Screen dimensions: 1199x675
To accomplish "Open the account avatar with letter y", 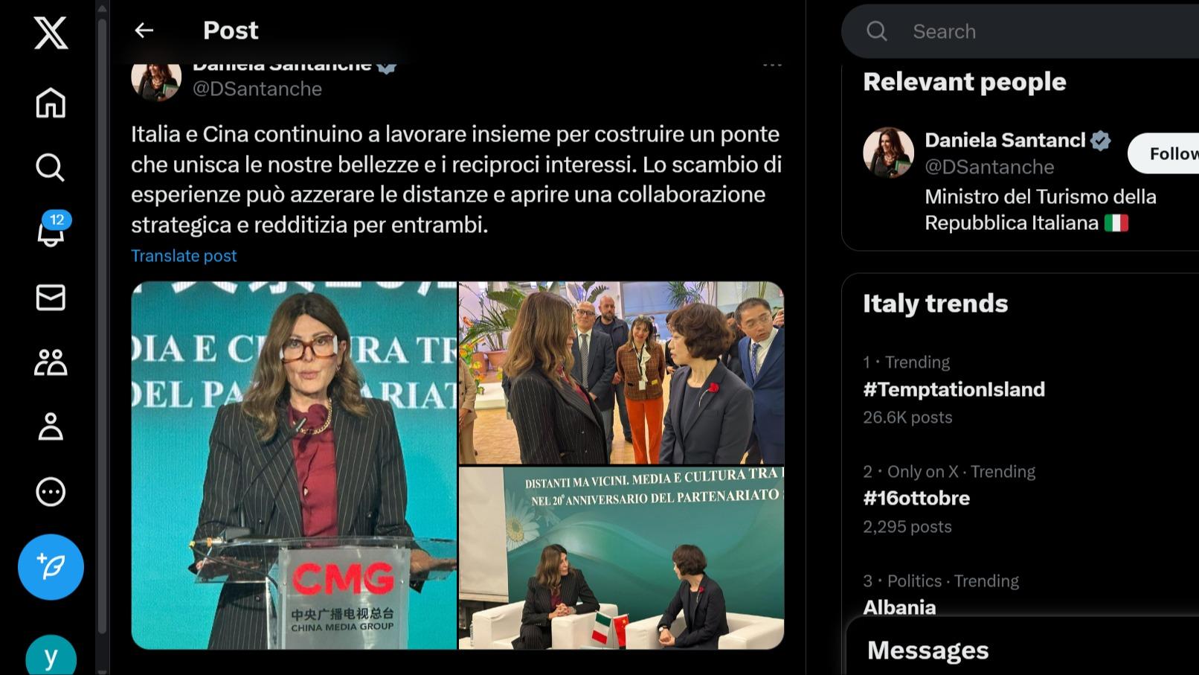I will tap(51, 656).
